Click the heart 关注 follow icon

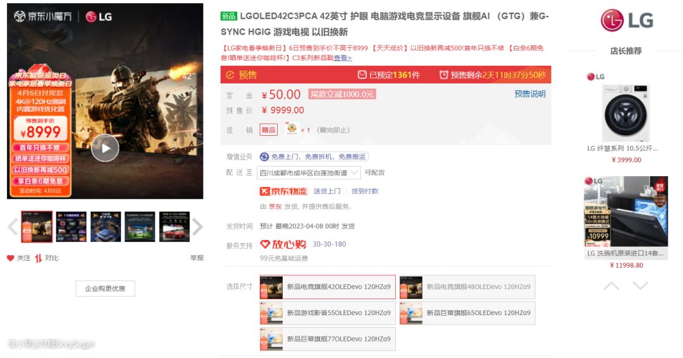pyautogui.click(x=11, y=258)
